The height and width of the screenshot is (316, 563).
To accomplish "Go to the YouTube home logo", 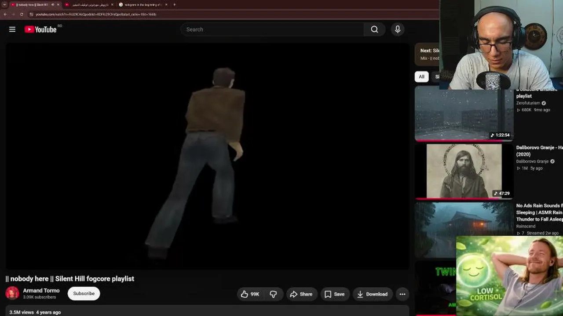I will point(40,29).
